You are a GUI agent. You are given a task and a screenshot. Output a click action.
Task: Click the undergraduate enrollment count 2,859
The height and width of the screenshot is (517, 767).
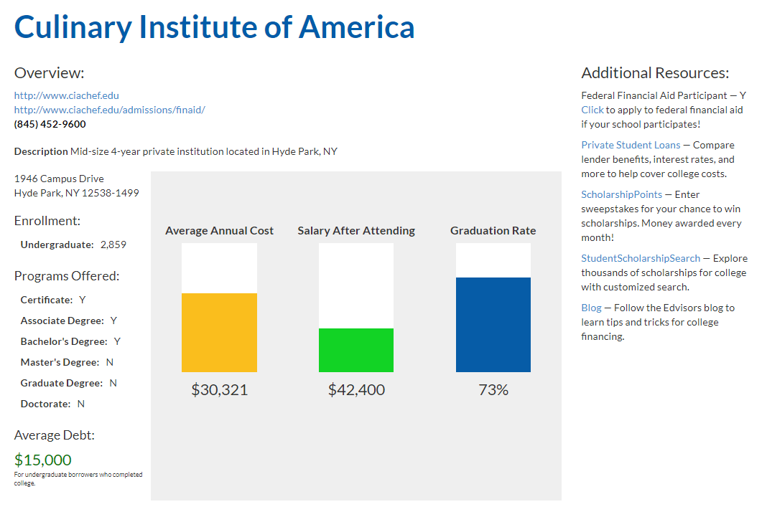pyautogui.click(x=113, y=245)
